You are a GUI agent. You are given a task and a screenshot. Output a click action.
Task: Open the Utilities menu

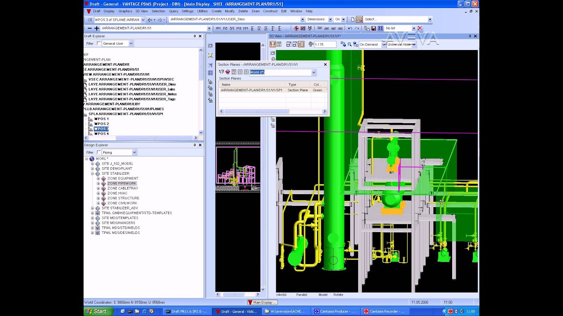point(203,11)
